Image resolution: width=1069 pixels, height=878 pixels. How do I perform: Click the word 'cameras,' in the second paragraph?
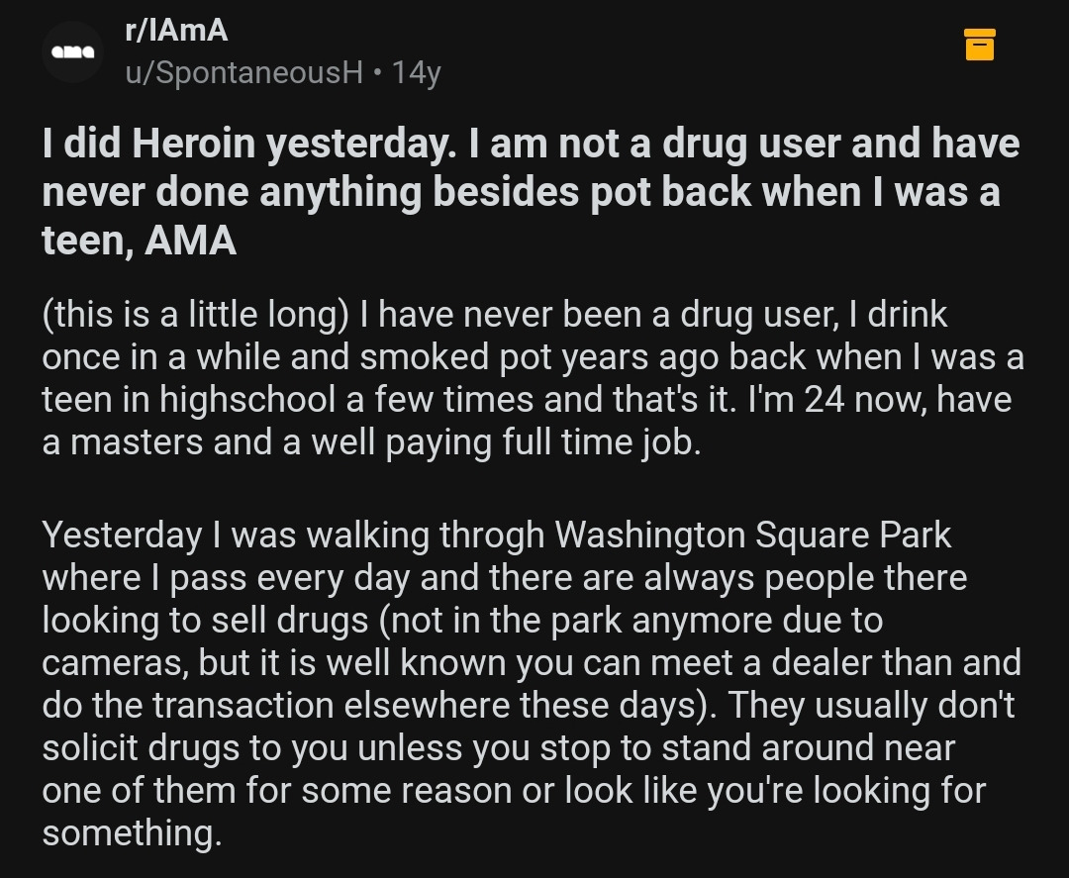tap(115, 663)
